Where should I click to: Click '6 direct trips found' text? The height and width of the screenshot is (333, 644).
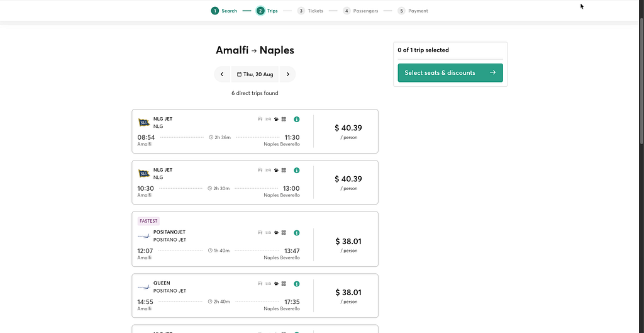[x=255, y=93]
